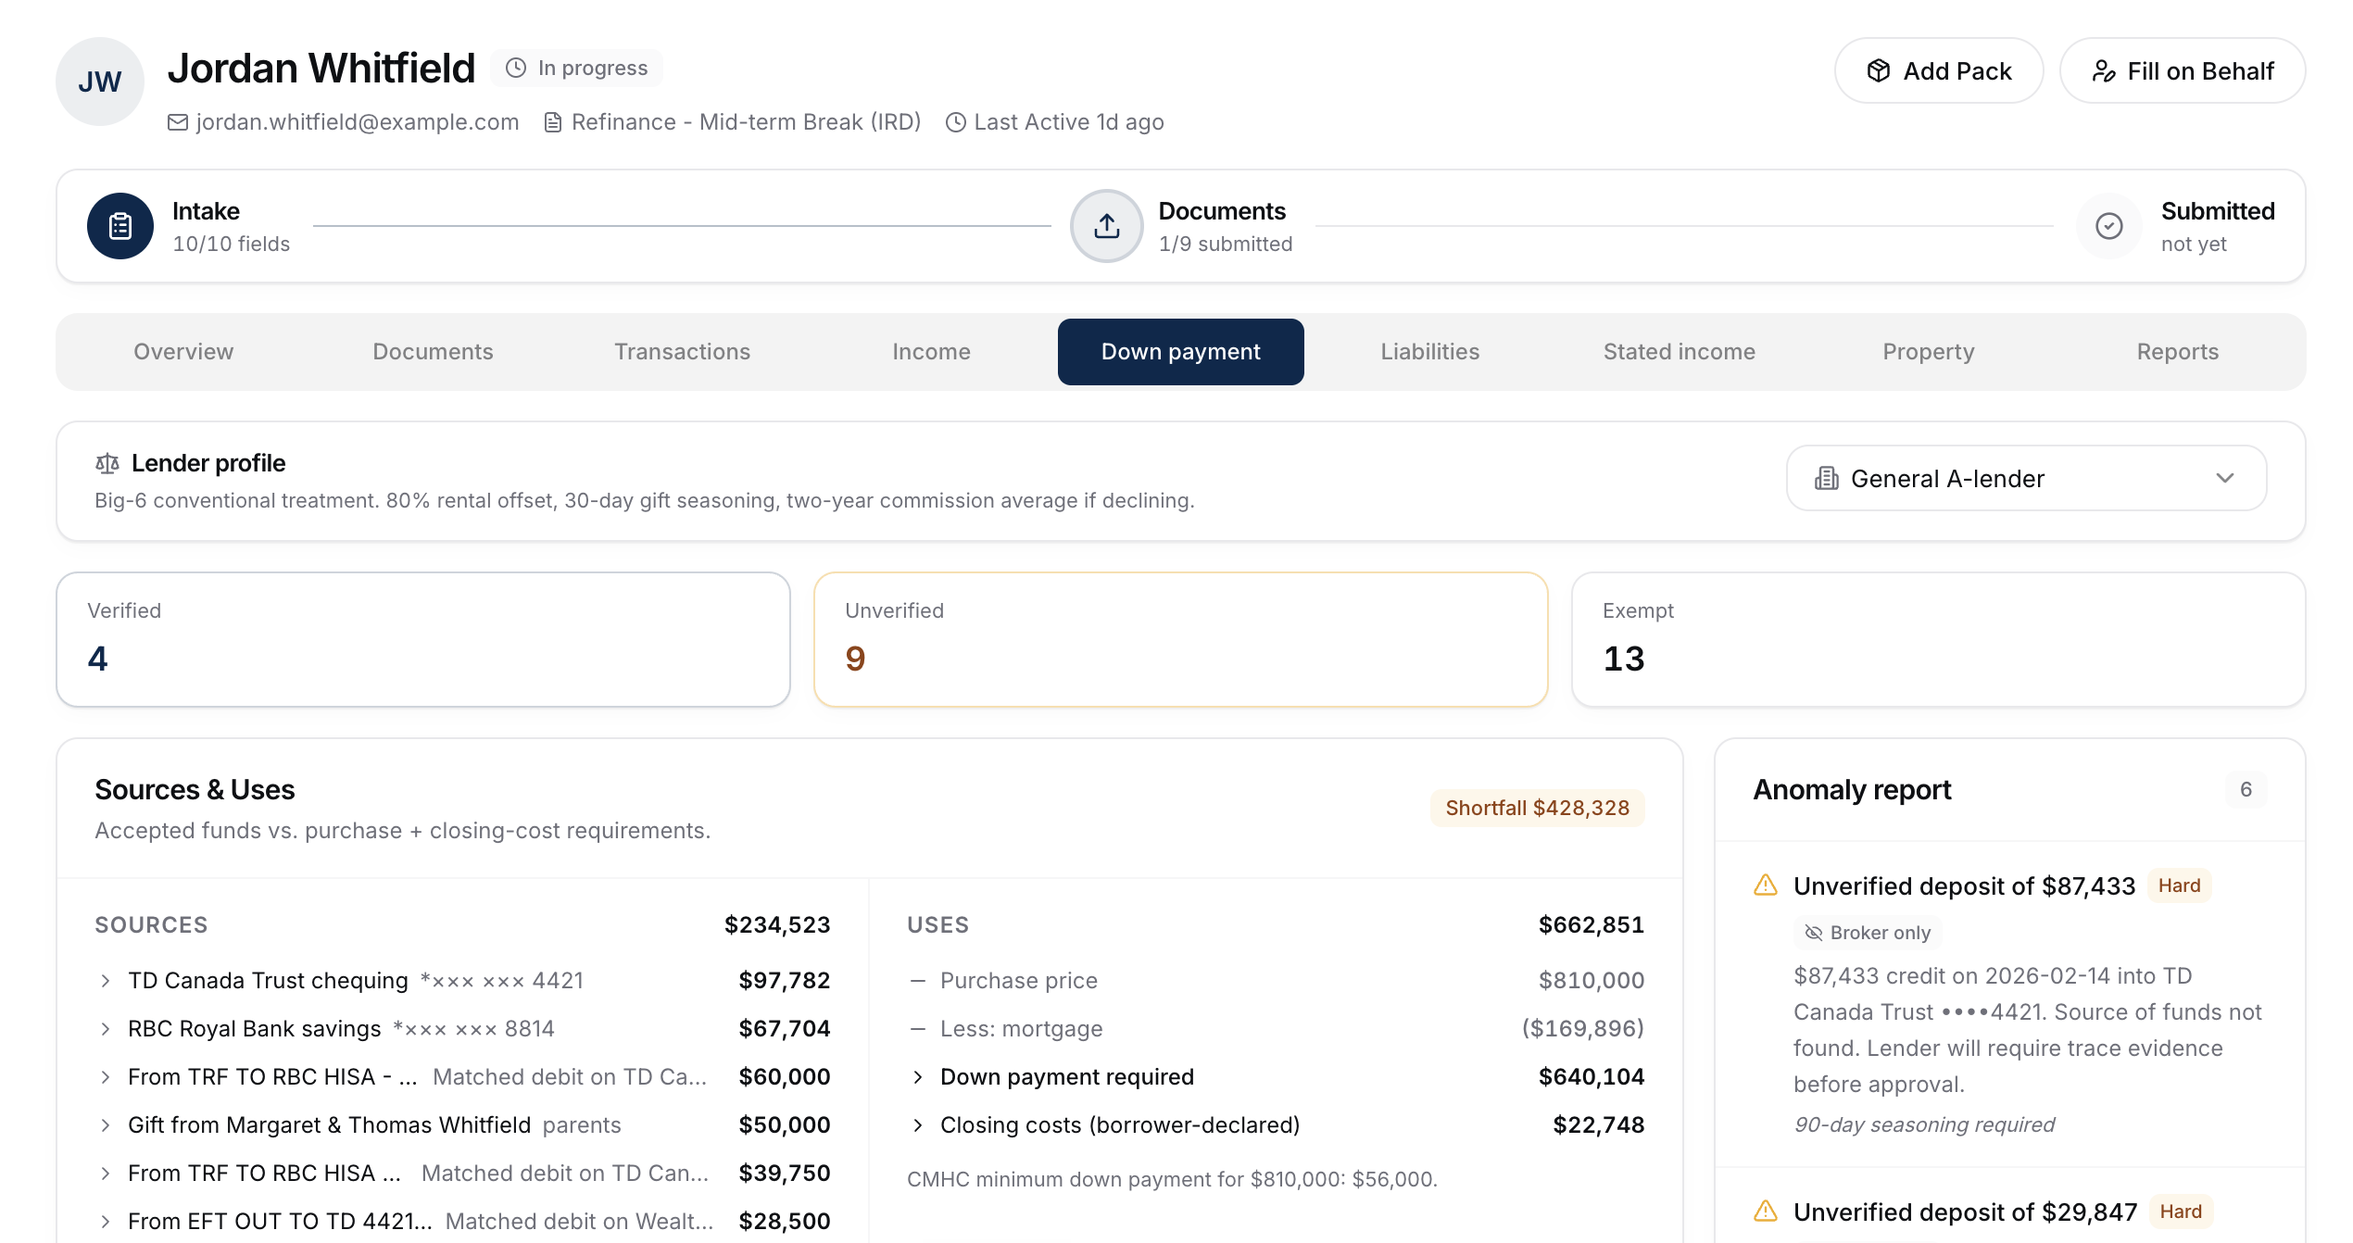Image resolution: width=2353 pixels, height=1243 pixels.
Task: Select the Down payment tab
Action: coord(1180,352)
